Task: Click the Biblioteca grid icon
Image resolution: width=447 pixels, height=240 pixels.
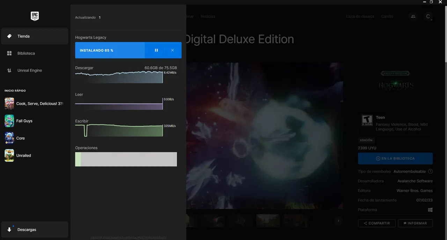Action: pos(9,54)
